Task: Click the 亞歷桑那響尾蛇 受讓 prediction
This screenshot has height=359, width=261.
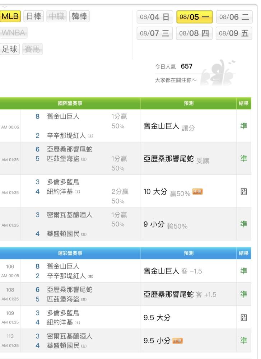Action: [x=176, y=159]
